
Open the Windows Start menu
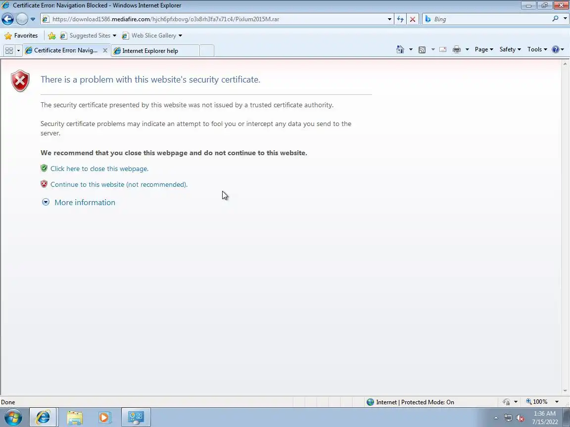[x=13, y=417]
